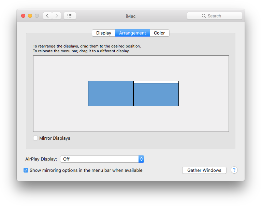Close the iMac window with the red button
This screenshot has height=206, width=261.
point(23,16)
